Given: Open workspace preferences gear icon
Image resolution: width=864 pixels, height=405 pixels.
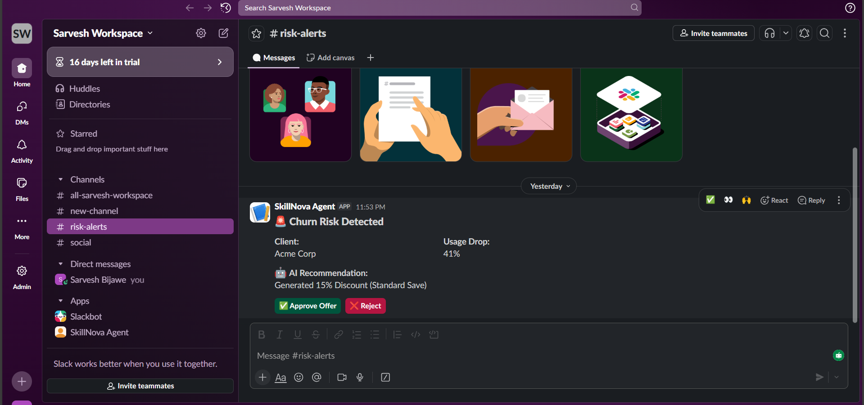Looking at the screenshot, I should 201,33.
